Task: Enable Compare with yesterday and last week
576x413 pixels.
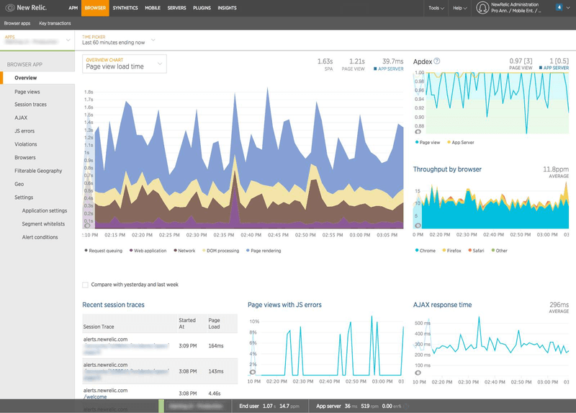Action: point(86,285)
